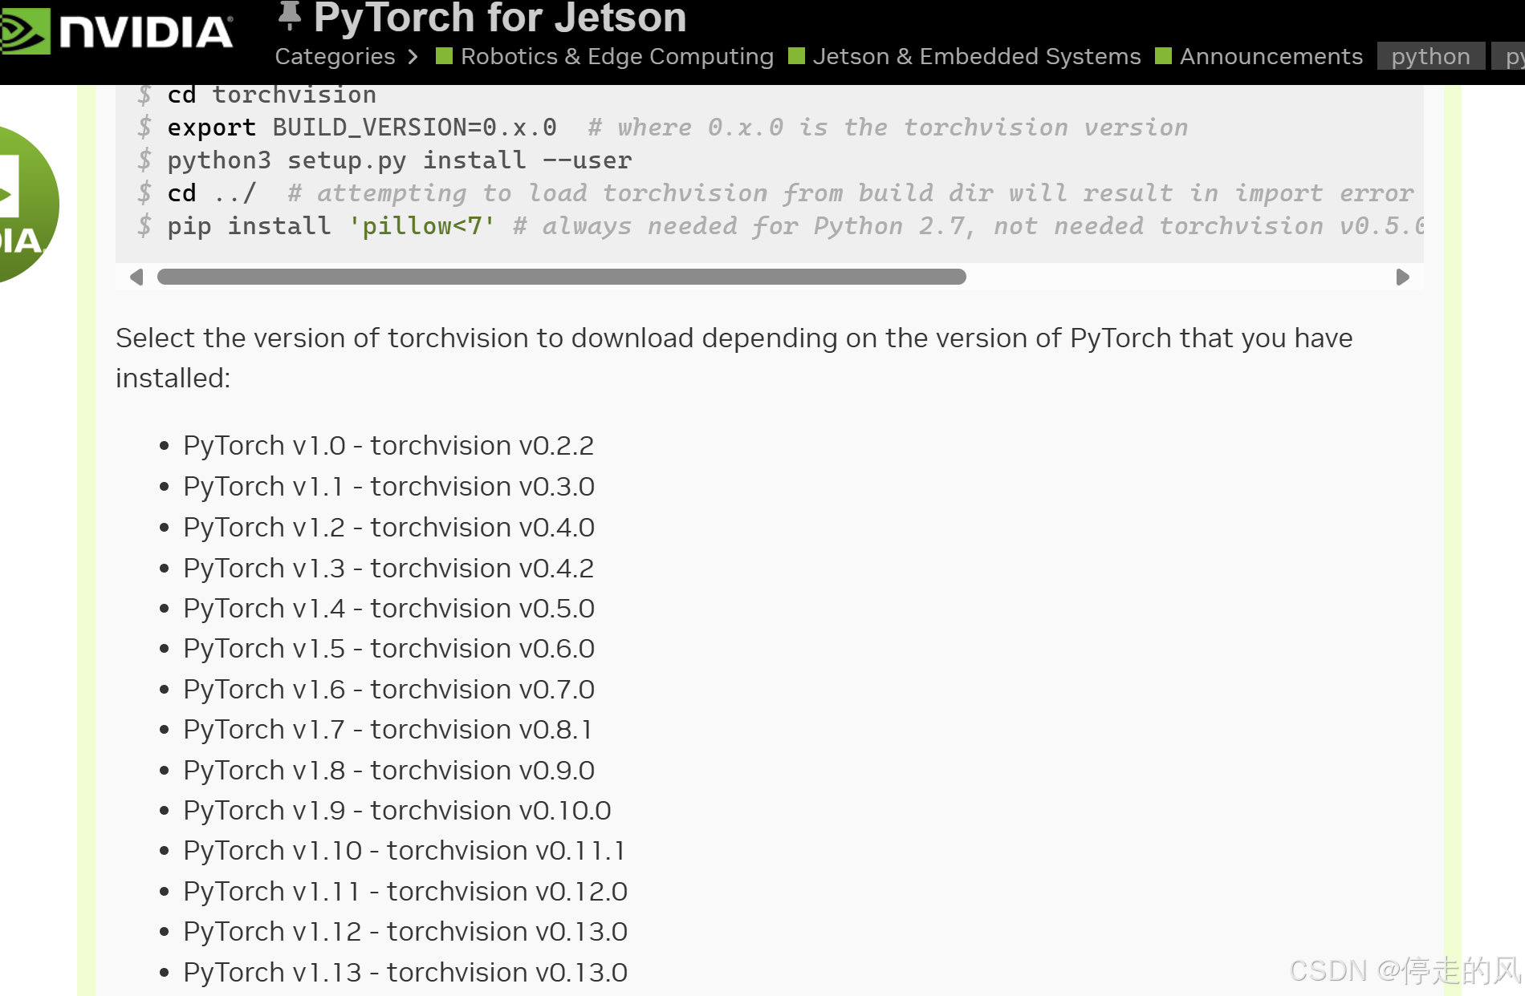Click the green square beside Announcements

pyautogui.click(x=1163, y=56)
